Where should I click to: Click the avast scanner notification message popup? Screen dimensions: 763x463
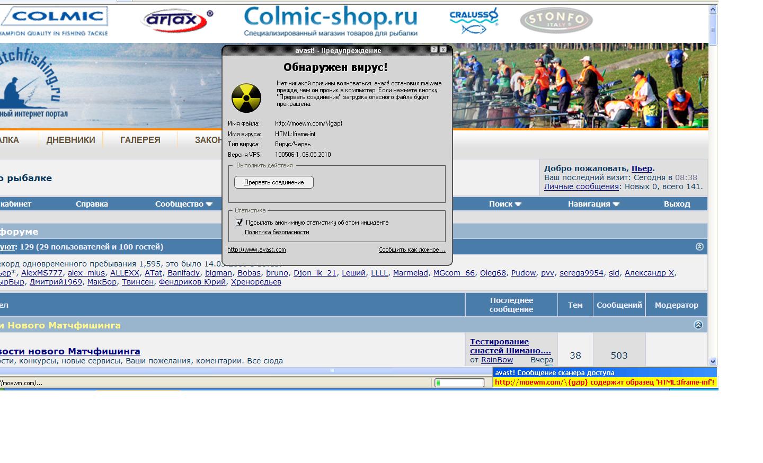pos(605,378)
